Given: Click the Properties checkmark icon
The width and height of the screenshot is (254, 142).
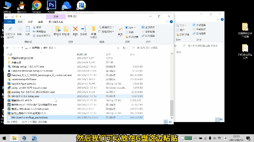Looking at the screenshot, I should coord(120,30).
